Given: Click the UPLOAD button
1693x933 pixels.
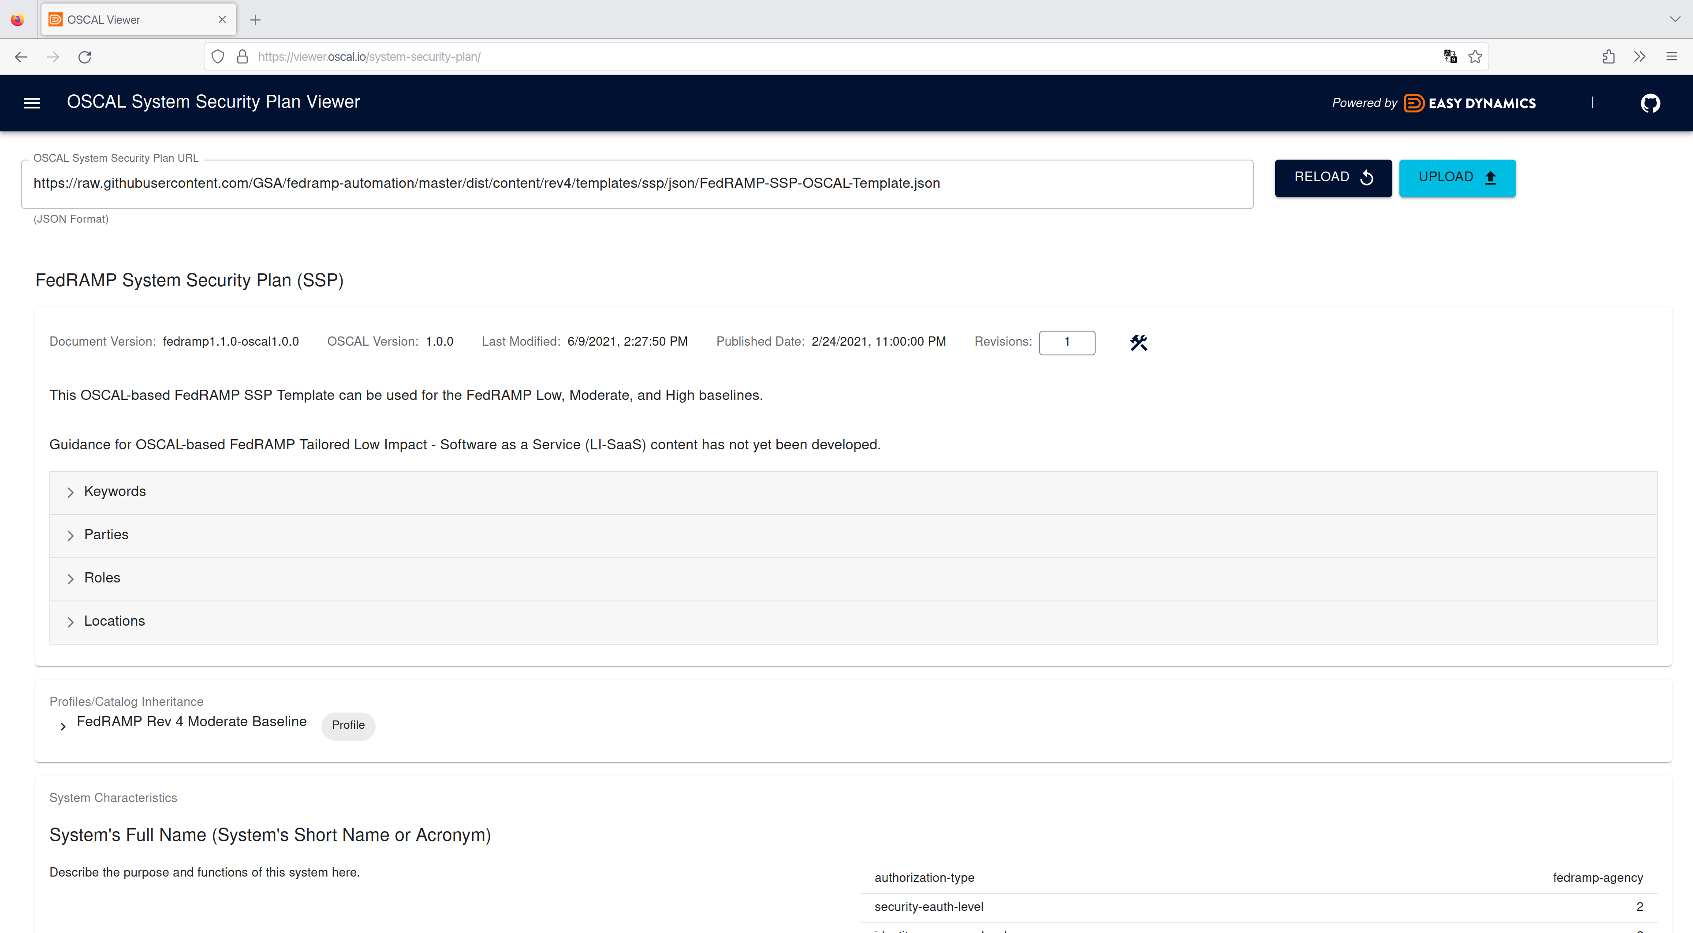Looking at the screenshot, I should tap(1456, 178).
